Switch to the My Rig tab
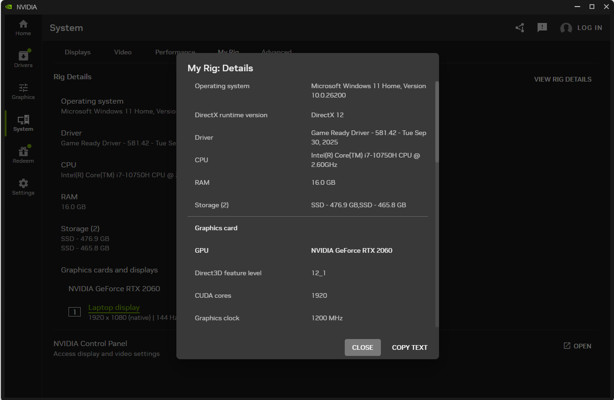The image size is (614, 400). pos(228,52)
